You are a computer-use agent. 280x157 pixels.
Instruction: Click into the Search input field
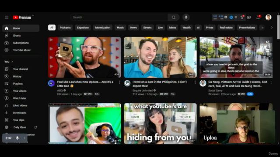(x=119, y=17)
